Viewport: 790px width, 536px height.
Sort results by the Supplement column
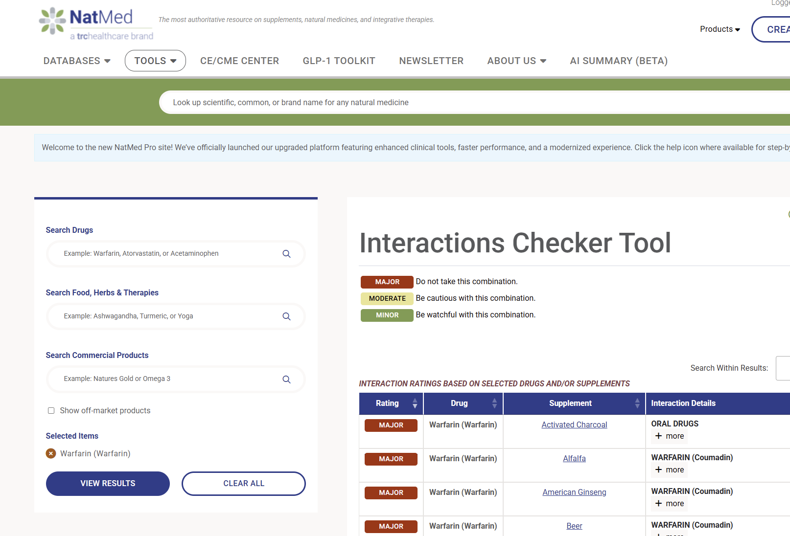pyautogui.click(x=637, y=403)
